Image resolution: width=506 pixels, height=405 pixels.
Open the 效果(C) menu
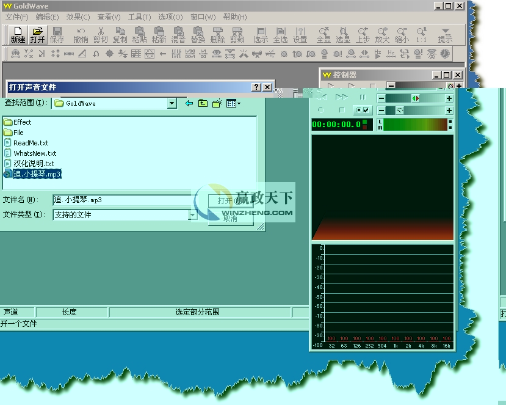(78, 16)
